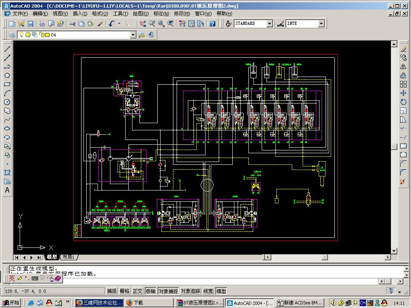411x308 pixels.
Task: Select the 模型 model tab below the drawing
Action: (x=52, y=257)
